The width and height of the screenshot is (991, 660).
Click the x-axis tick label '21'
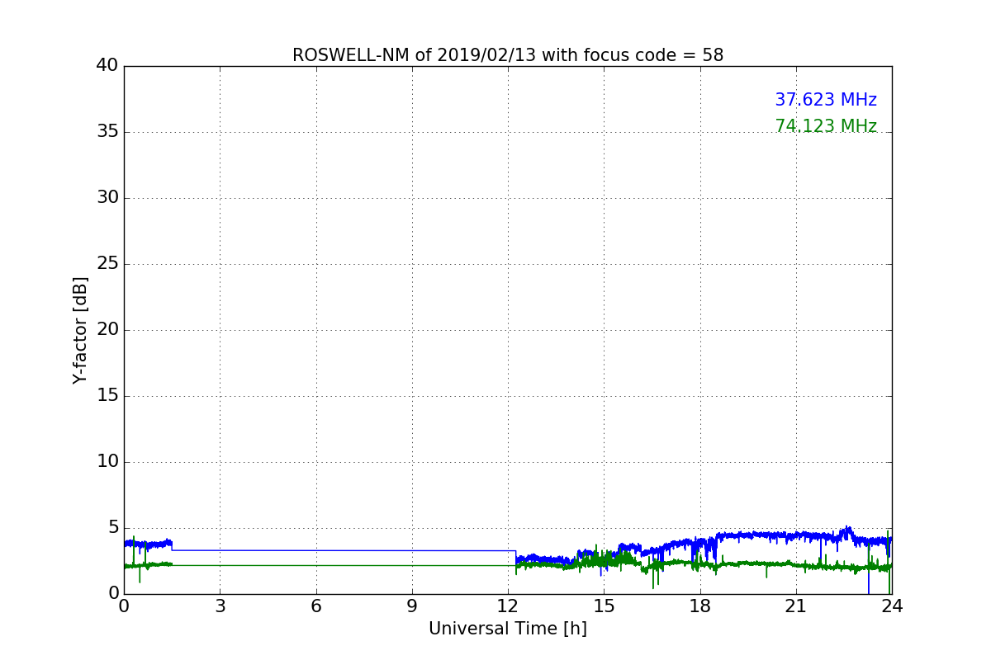tap(796, 606)
